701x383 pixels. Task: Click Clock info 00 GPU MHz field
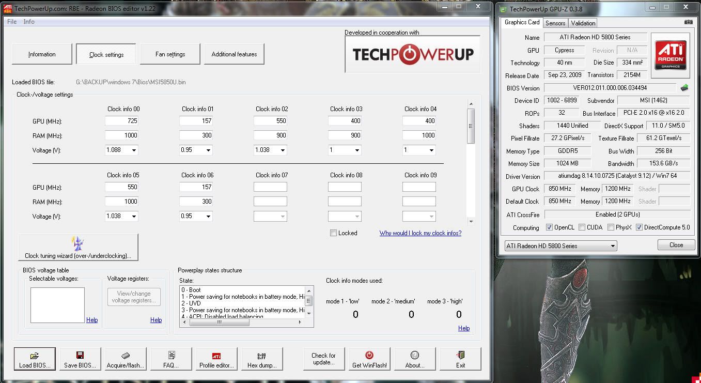[x=121, y=121]
